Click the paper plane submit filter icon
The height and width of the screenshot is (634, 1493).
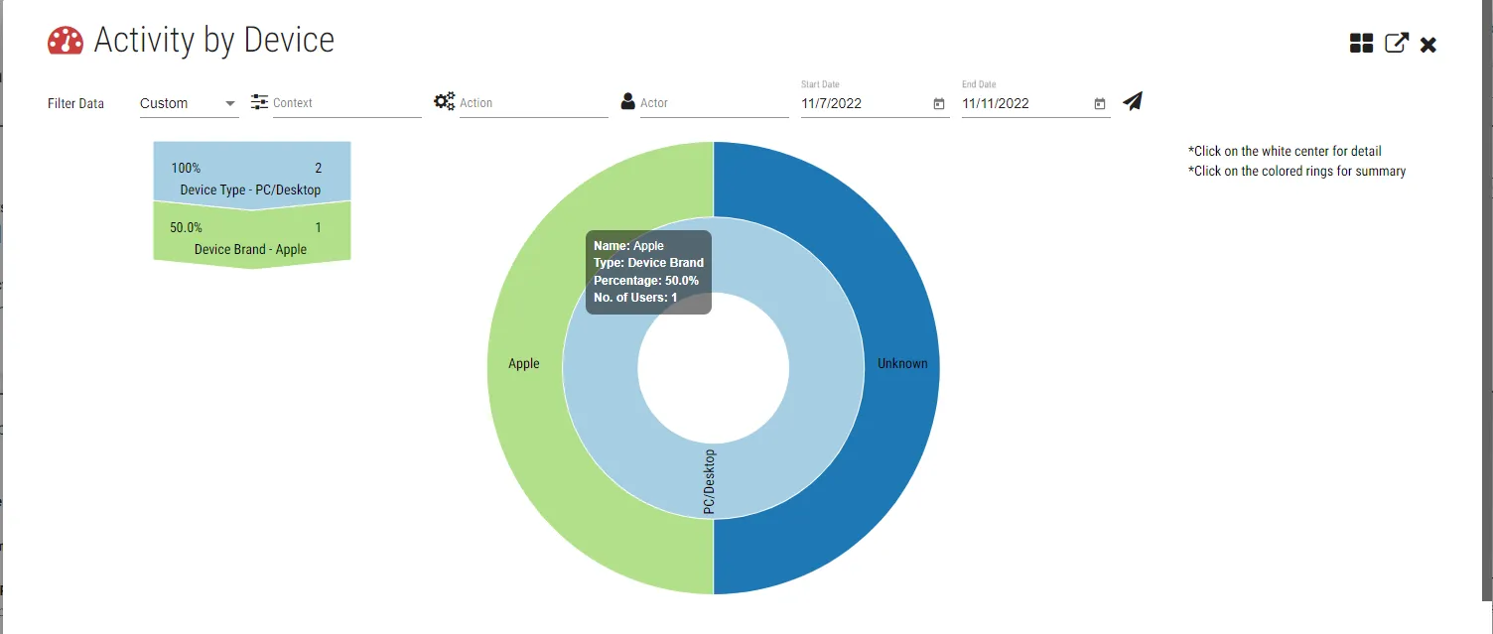click(1133, 101)
